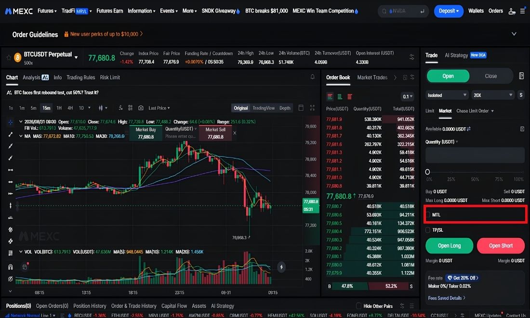530x318 pixels.
Task: Open the Position History tab
Action: pos(90,306)
